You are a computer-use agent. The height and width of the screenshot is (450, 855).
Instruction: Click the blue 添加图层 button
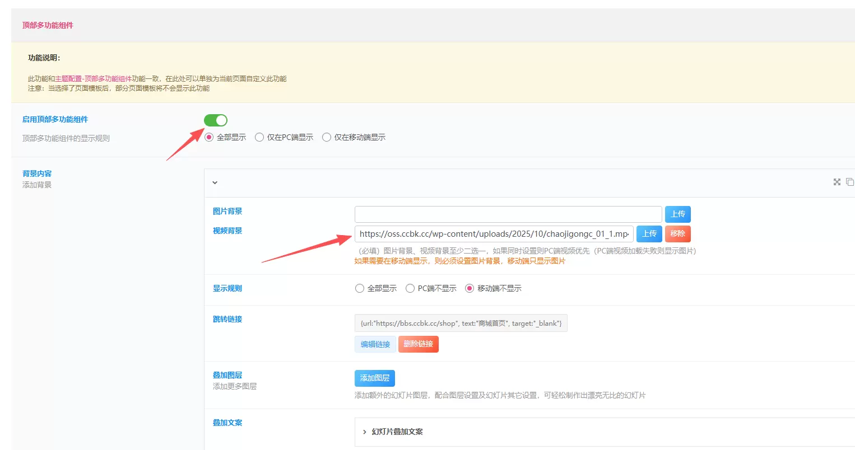coord(375,378)
